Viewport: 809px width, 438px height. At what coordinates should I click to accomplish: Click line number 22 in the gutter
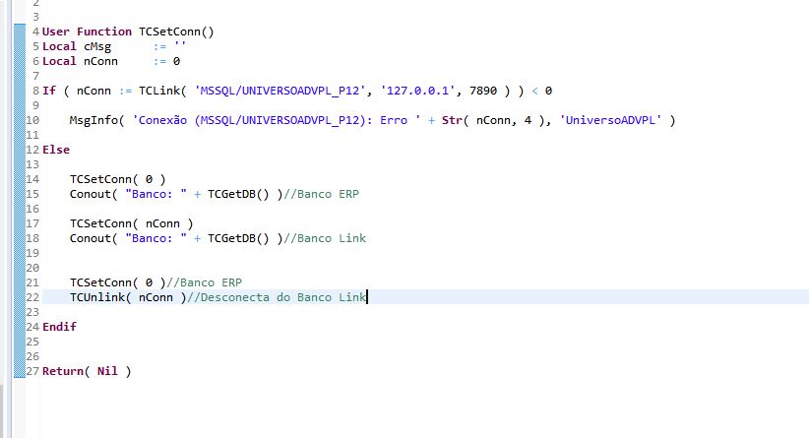[x=33, y=297]
